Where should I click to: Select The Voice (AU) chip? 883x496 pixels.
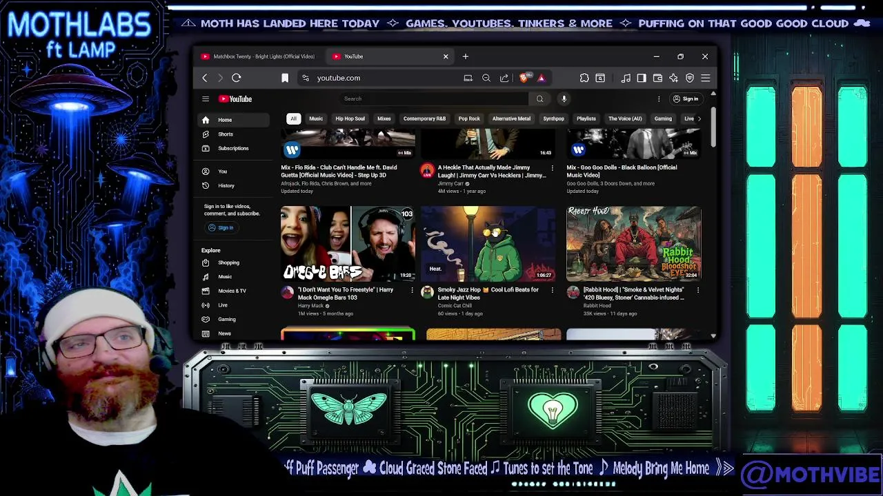coord(625,118)
